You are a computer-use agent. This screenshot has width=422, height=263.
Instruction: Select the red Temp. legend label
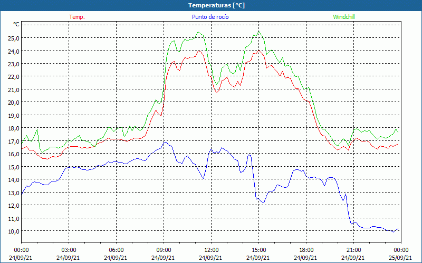tap(77, 17)
